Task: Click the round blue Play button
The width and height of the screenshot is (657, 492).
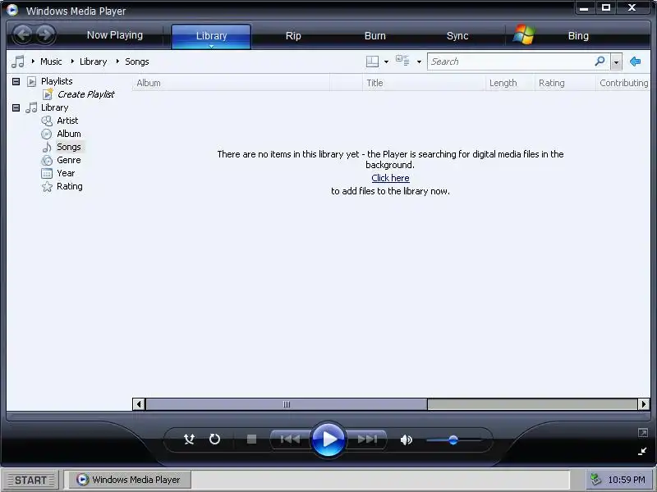Action: pos(328,440)
